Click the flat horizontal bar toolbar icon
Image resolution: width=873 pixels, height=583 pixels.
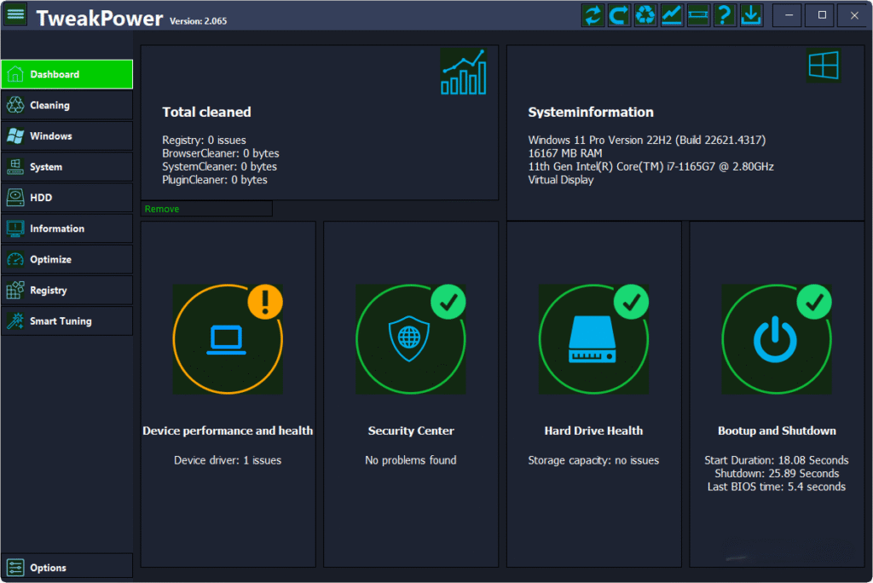(698, 15)
